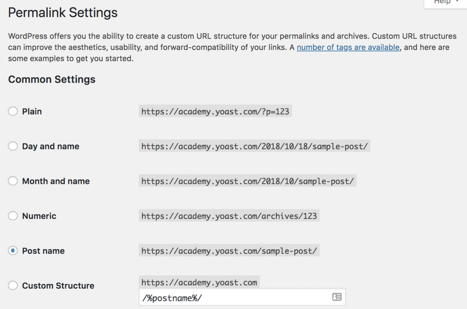
Task: Click the "Numeric" text label
Action: click(39, 216)
